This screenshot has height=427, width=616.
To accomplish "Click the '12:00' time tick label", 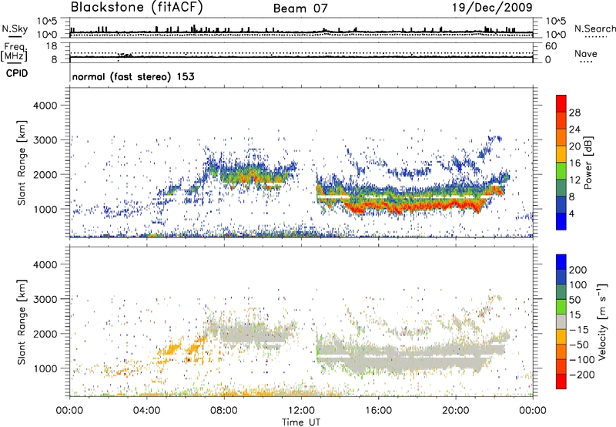I will tap(301, 411).
